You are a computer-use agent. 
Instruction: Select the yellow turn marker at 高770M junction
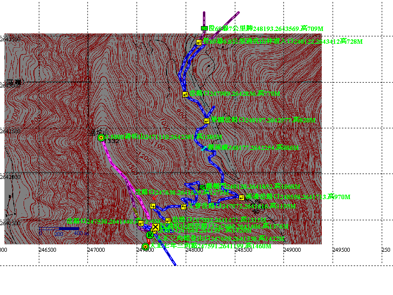[x=185, y=94]
